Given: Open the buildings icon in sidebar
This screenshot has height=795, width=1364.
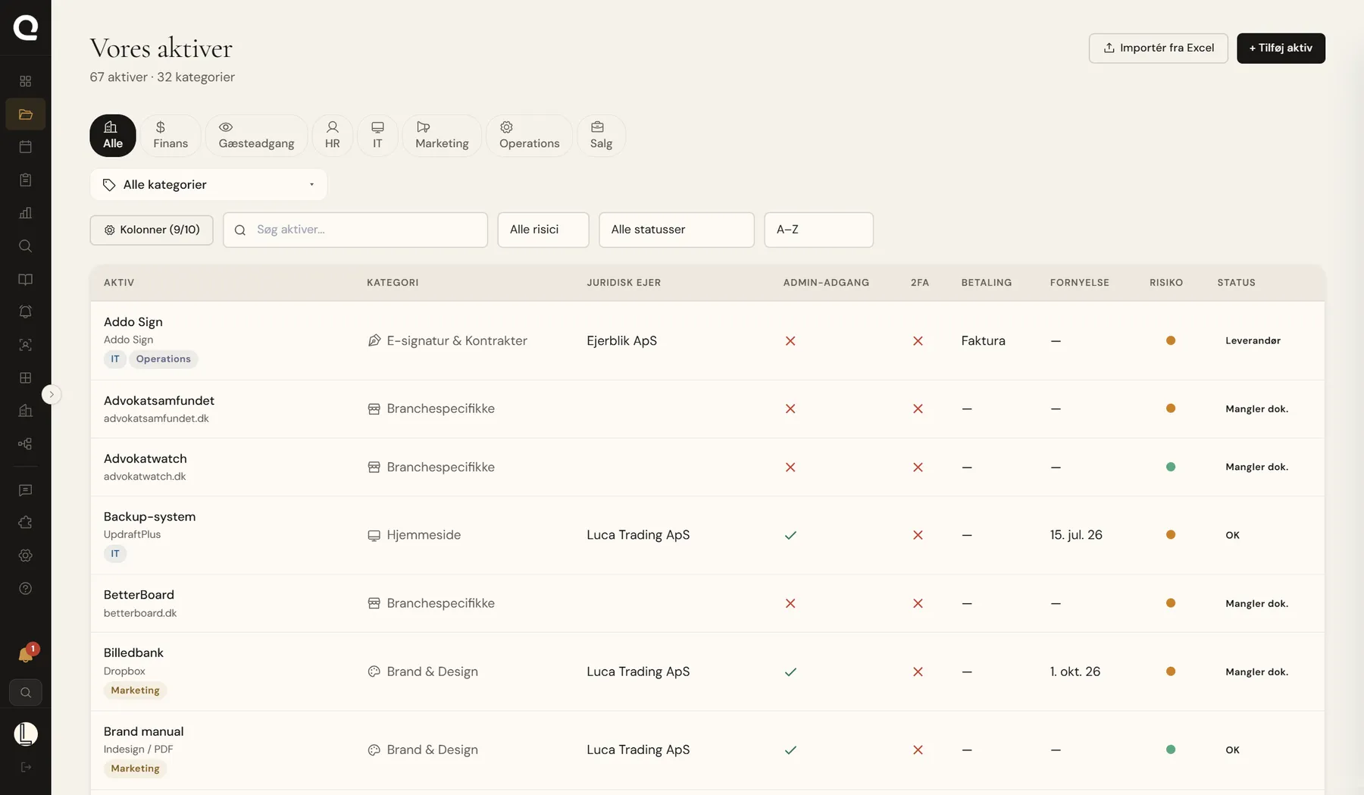Looking at the screenshot, I should pyautogui.click(x=25, y=411).
